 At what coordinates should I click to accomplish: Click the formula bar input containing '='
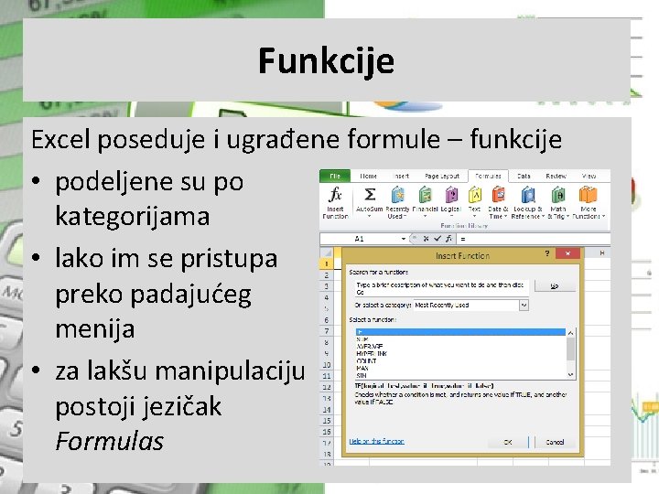pos(534,239)
